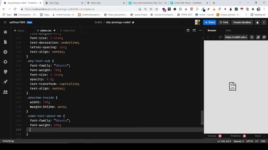This screenshot has height=150, width=268.
Task: Click the .why-text-sub selector line
Action: tap(40, 61)
